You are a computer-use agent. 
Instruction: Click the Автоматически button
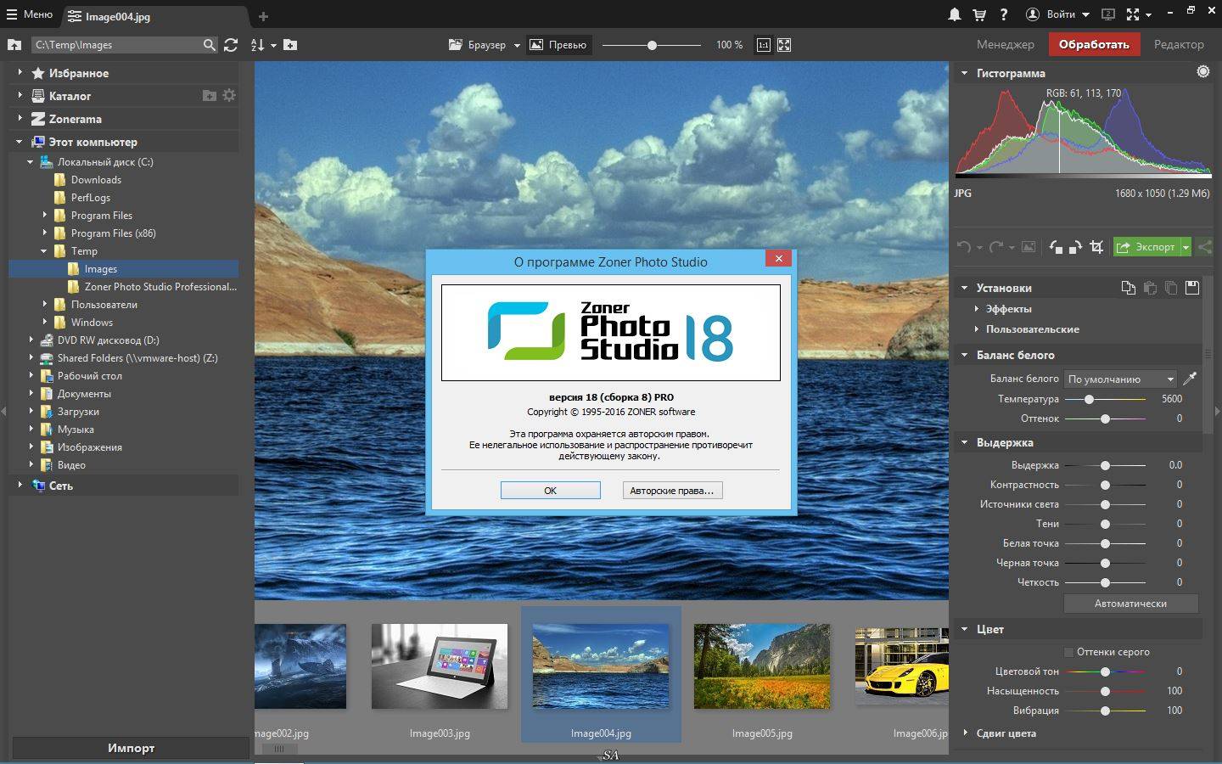[1130, 604]
